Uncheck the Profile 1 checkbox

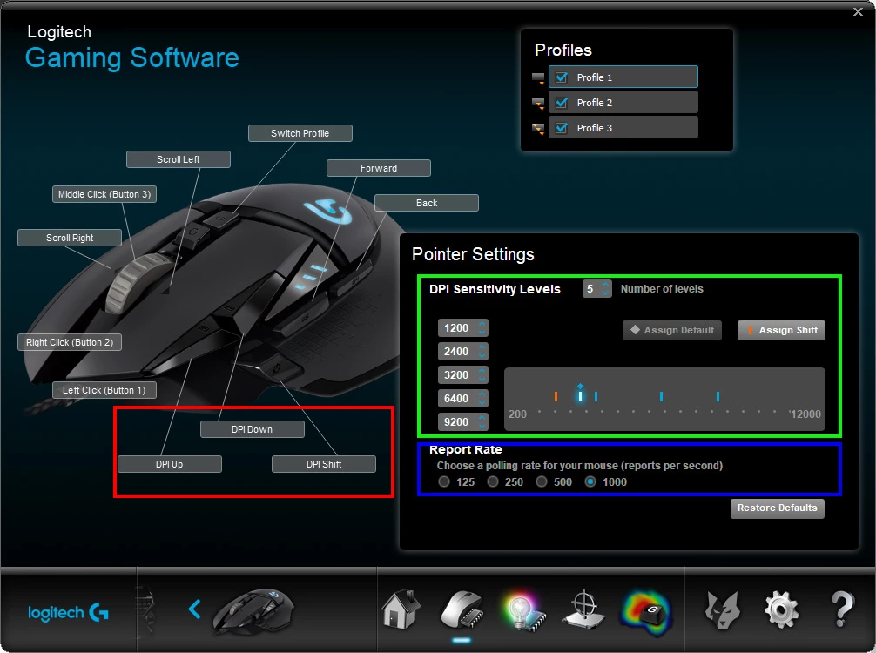(x=562, y=77)
